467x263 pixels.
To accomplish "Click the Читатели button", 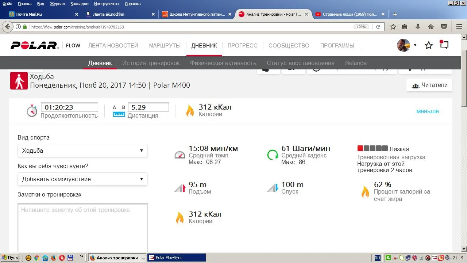I will click(429, 85).
